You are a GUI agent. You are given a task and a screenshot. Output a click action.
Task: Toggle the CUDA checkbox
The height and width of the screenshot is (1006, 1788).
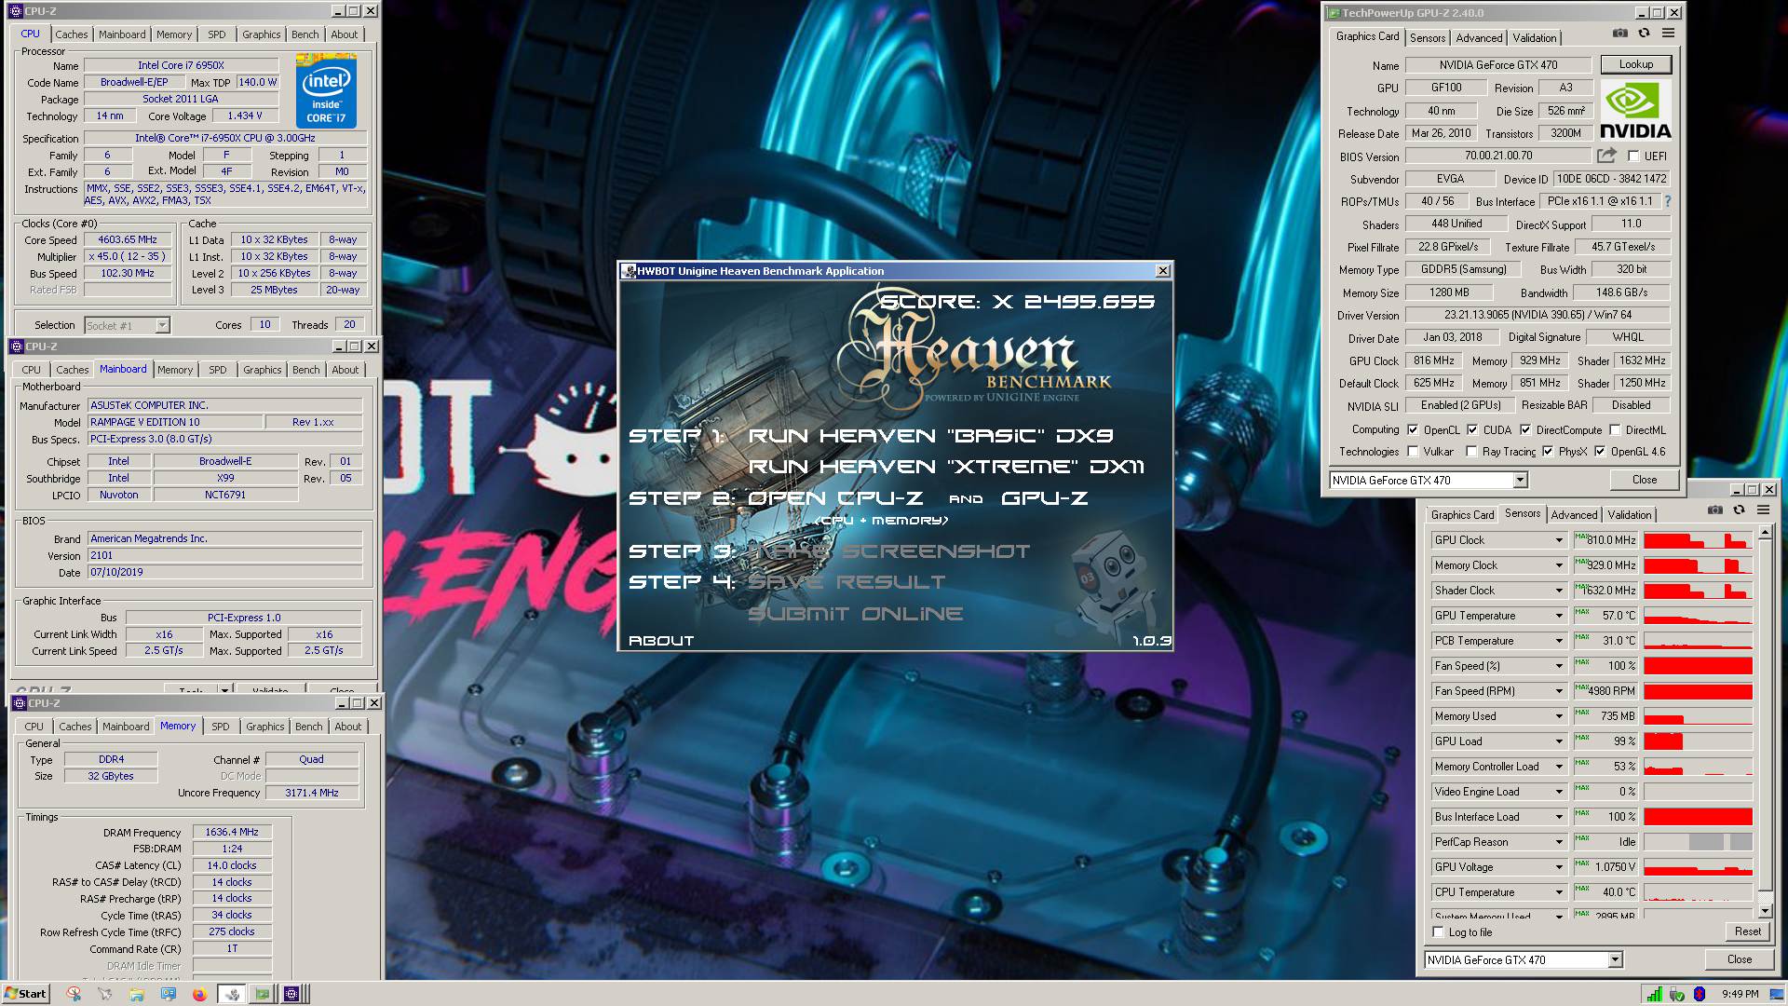[x=1472, y=429]
